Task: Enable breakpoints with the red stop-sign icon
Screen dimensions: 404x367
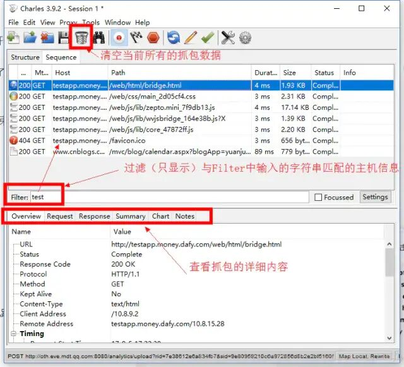Action: pos(153,38)
